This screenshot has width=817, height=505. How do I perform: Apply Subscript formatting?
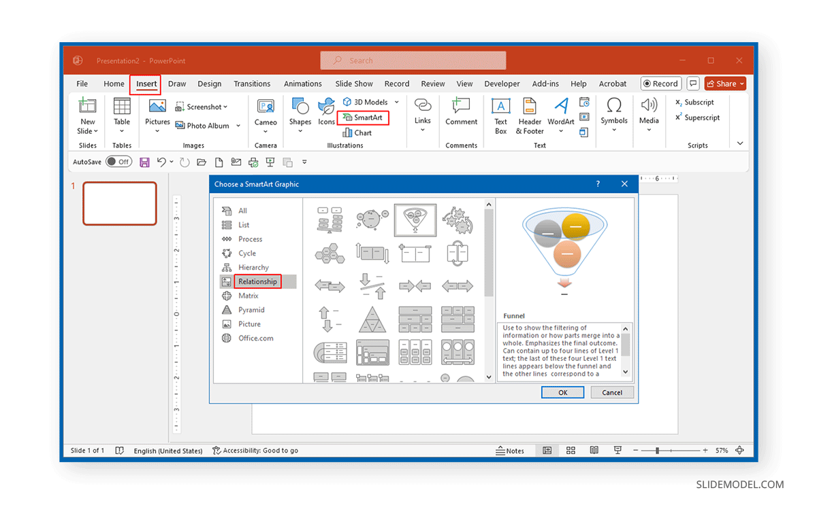click(694, 103)
